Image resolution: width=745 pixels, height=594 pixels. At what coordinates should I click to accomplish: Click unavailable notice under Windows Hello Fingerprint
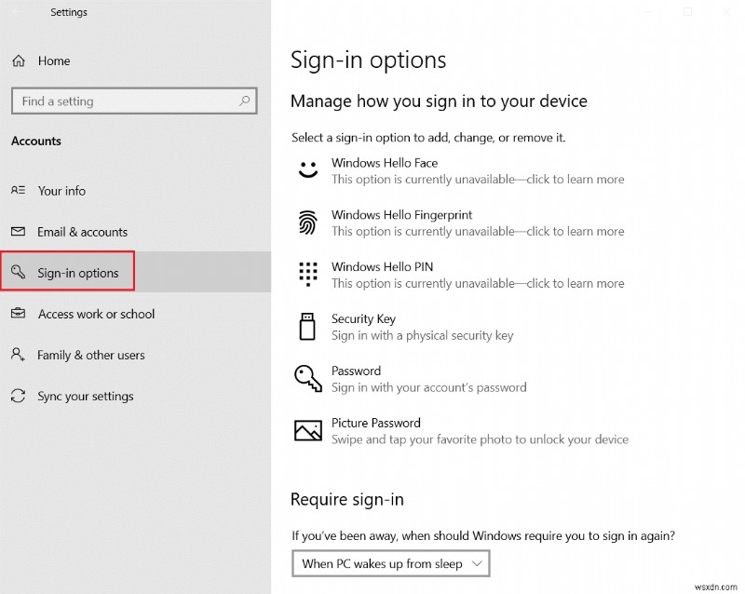(478, 232)
